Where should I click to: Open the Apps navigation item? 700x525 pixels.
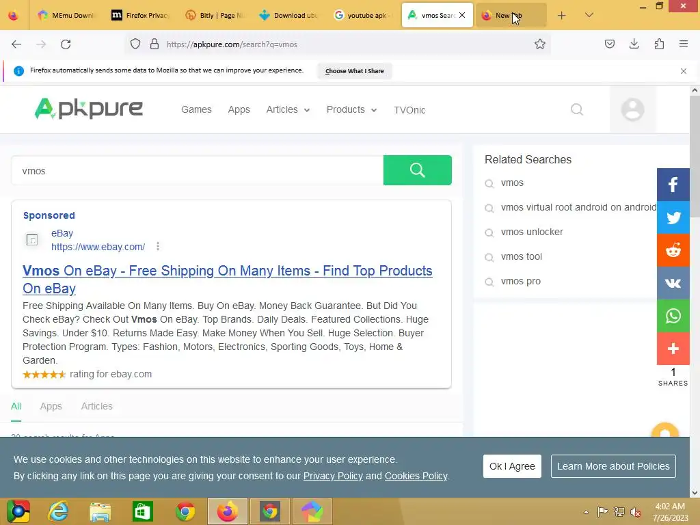239,110
